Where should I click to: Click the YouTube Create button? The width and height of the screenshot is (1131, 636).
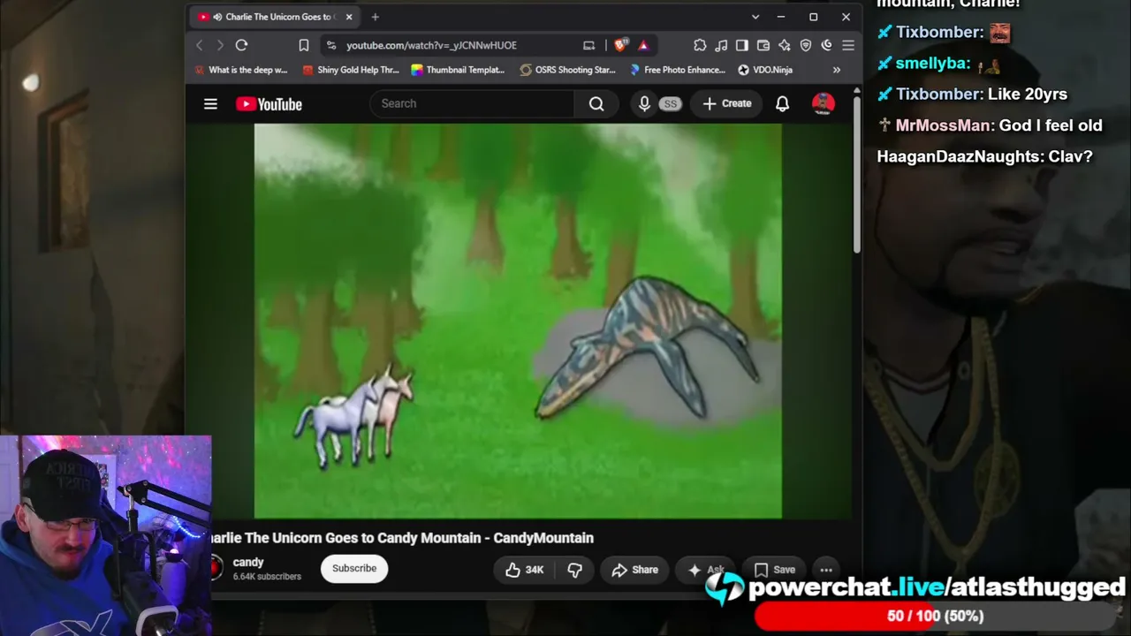[727, 103]
